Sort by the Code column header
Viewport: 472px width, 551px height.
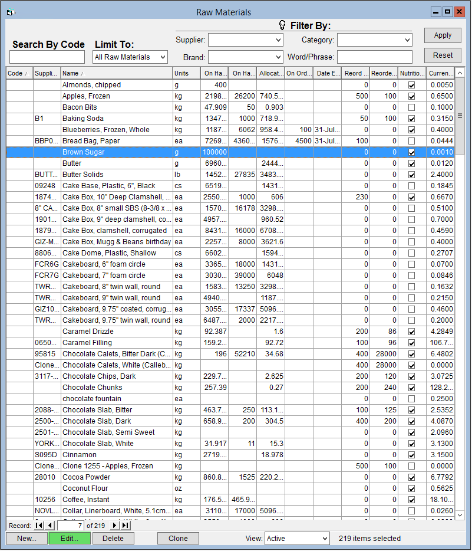click(x=19, y=73)
